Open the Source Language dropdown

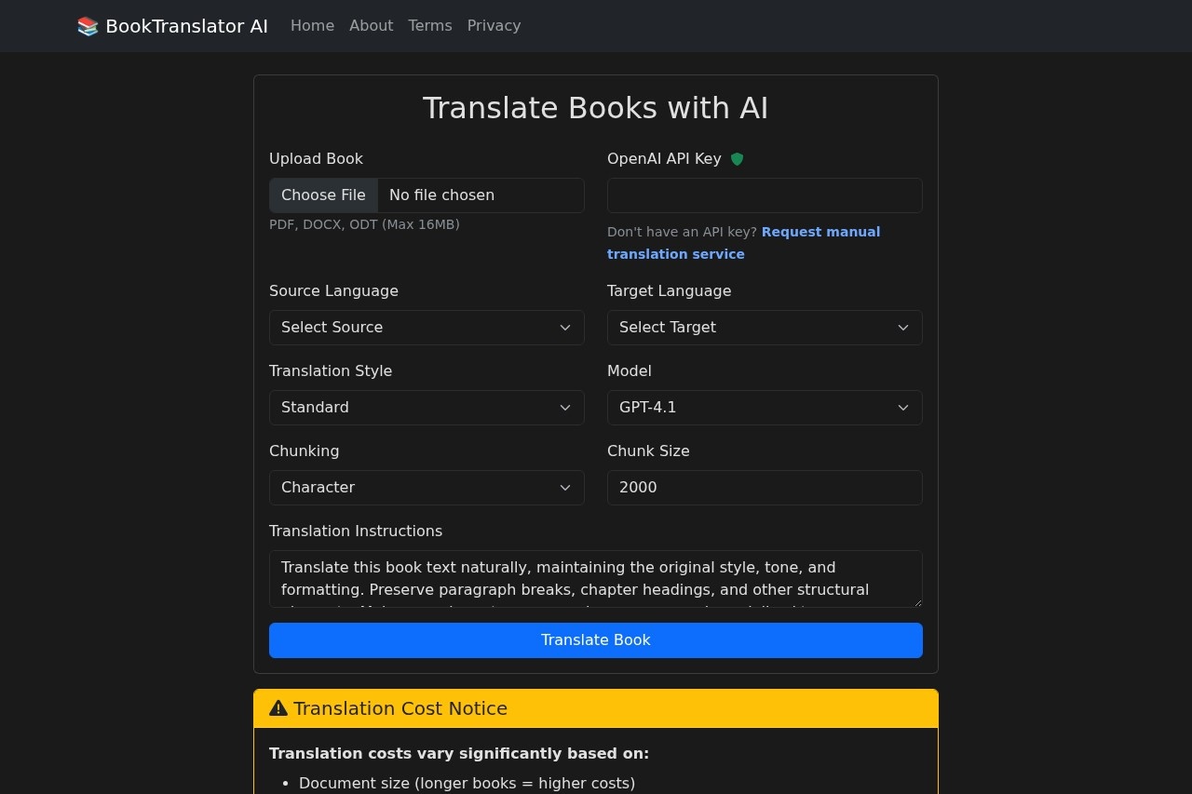[427, 327]
